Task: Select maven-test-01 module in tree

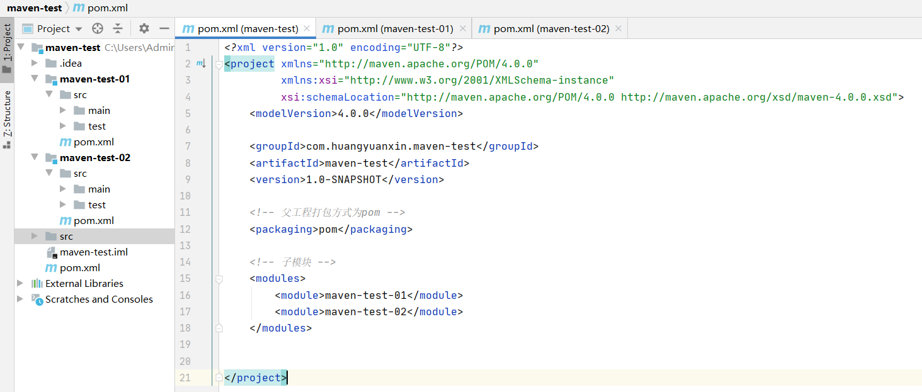Action: (x=95, y=79)
